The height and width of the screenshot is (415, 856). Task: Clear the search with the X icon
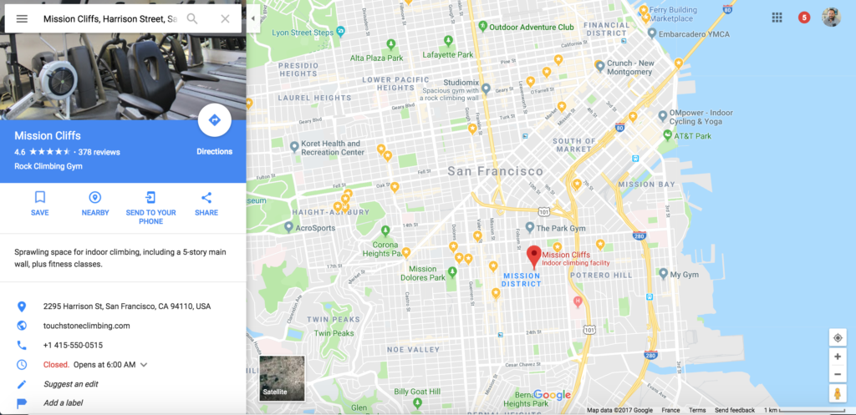(225, 19)
